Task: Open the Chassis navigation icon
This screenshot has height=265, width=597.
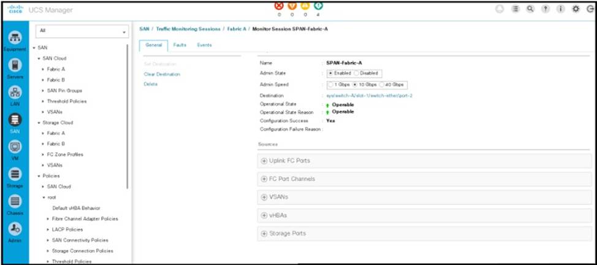Action: tap(13, 202)
